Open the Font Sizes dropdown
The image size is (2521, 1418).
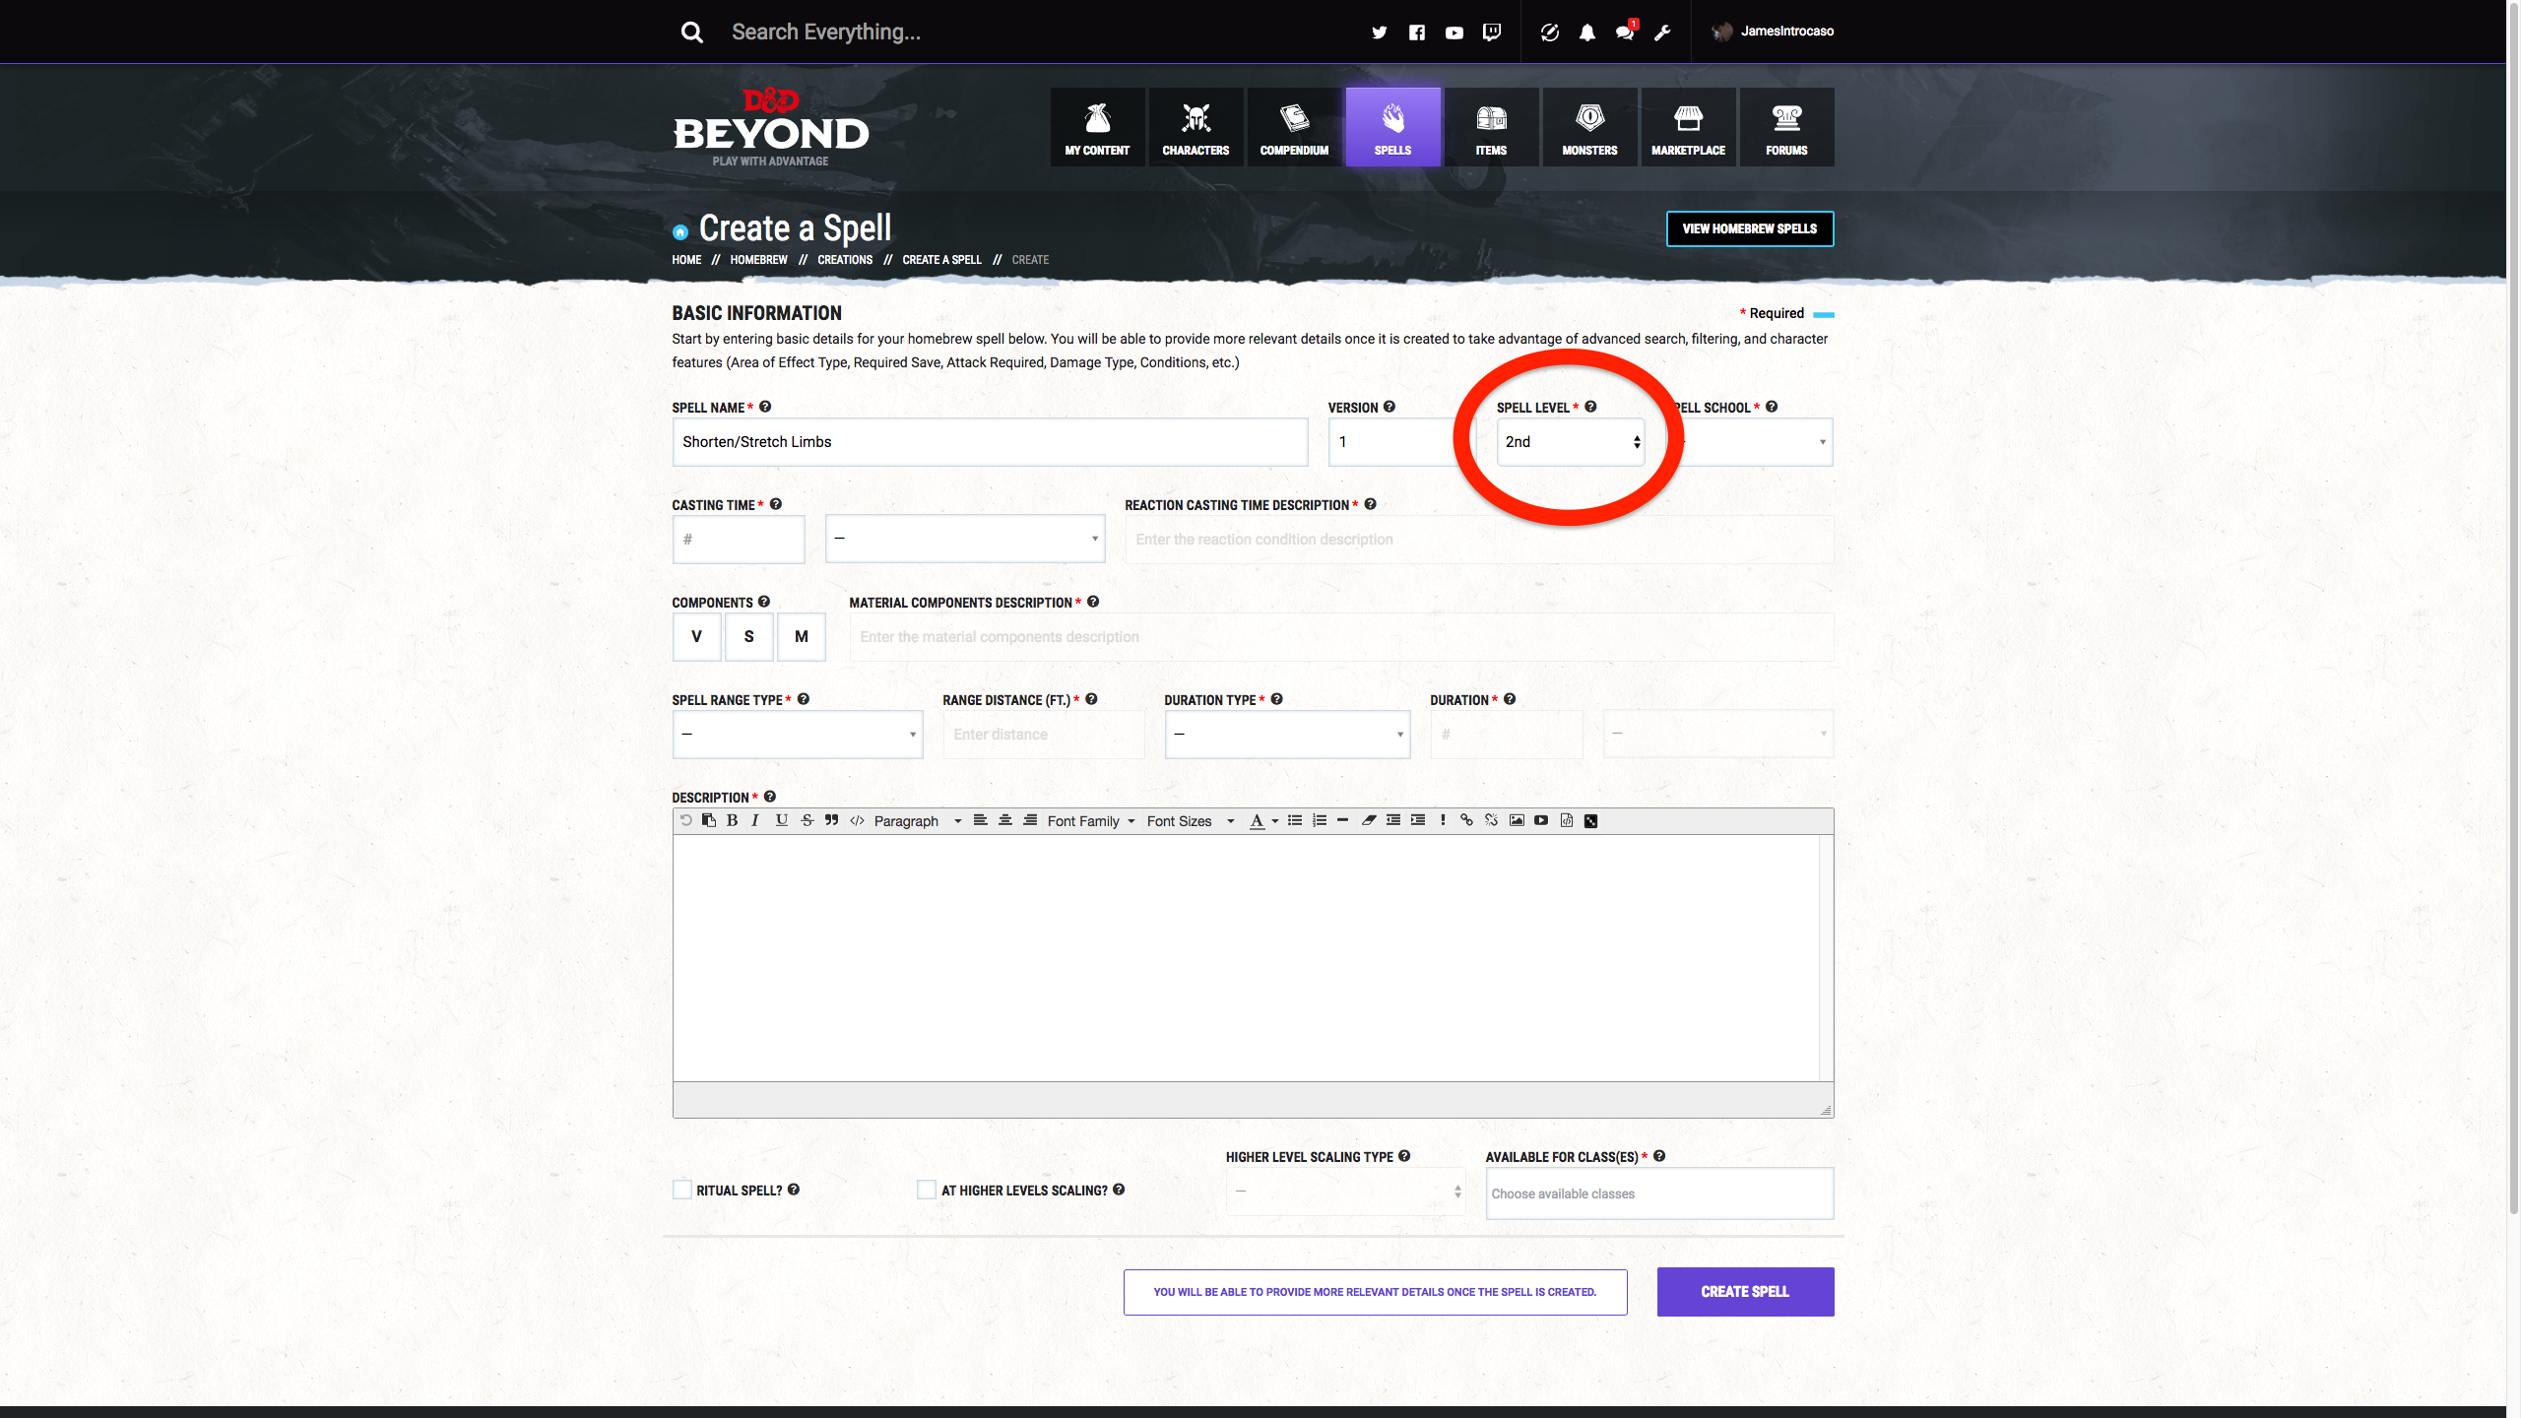1190,821
